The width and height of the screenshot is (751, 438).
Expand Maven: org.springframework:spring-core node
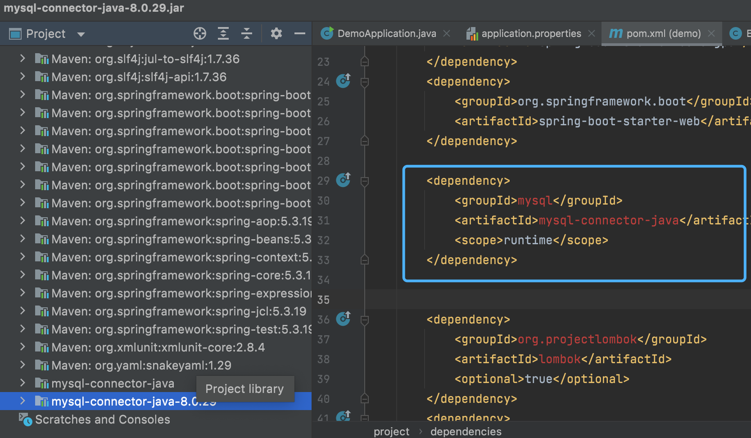[x=23, y=275]
